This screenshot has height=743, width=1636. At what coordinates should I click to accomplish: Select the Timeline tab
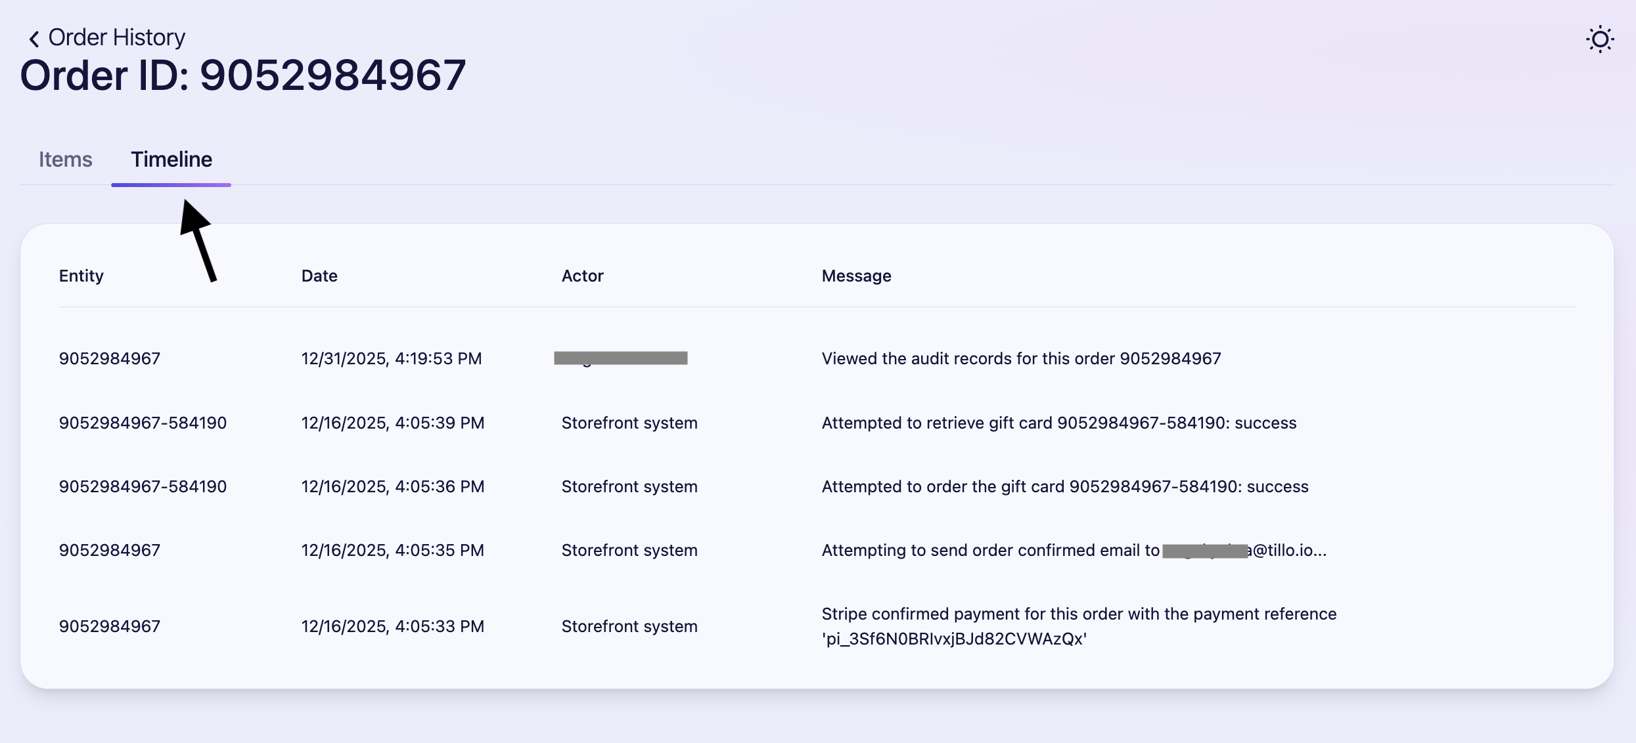171,159
